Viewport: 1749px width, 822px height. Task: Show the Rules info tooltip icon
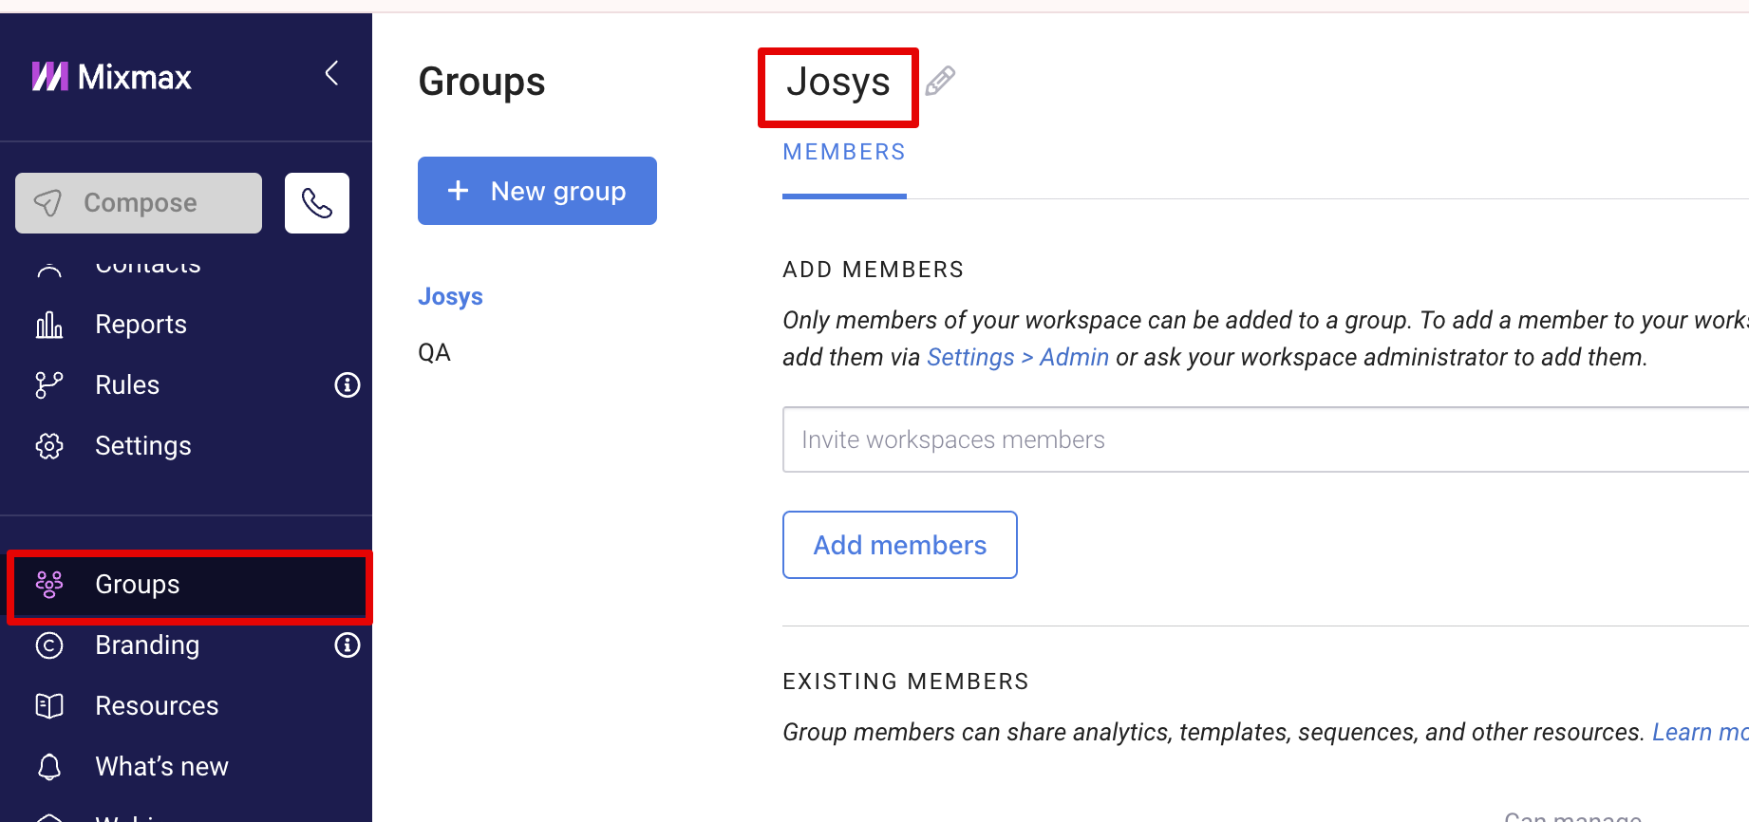347,385
